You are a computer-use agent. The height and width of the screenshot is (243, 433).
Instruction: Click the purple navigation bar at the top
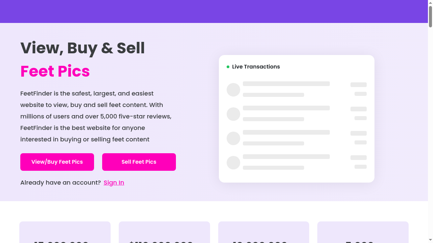click(x=213, y=11)
